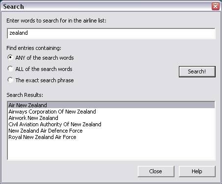Viewport: 222px width, 184px height.
Task: Click the Search! button
Action: click(197, 71)
